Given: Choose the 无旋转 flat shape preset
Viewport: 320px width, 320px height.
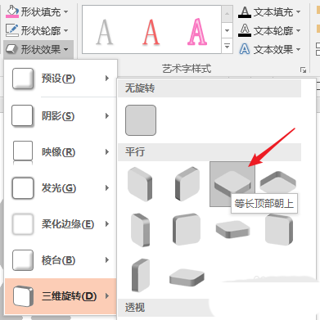Looking at the screenshot, I should [141, 120].
